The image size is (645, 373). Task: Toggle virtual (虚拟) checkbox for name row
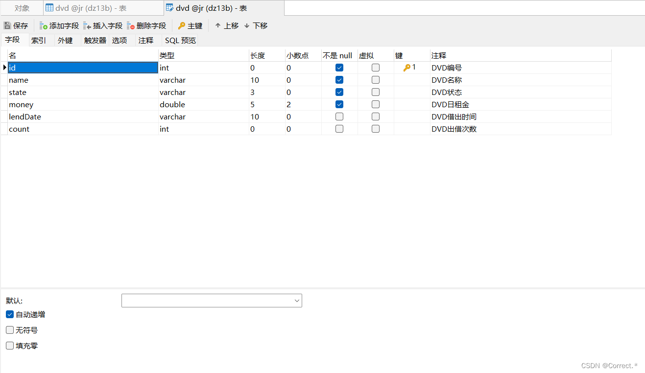point(376,80)
